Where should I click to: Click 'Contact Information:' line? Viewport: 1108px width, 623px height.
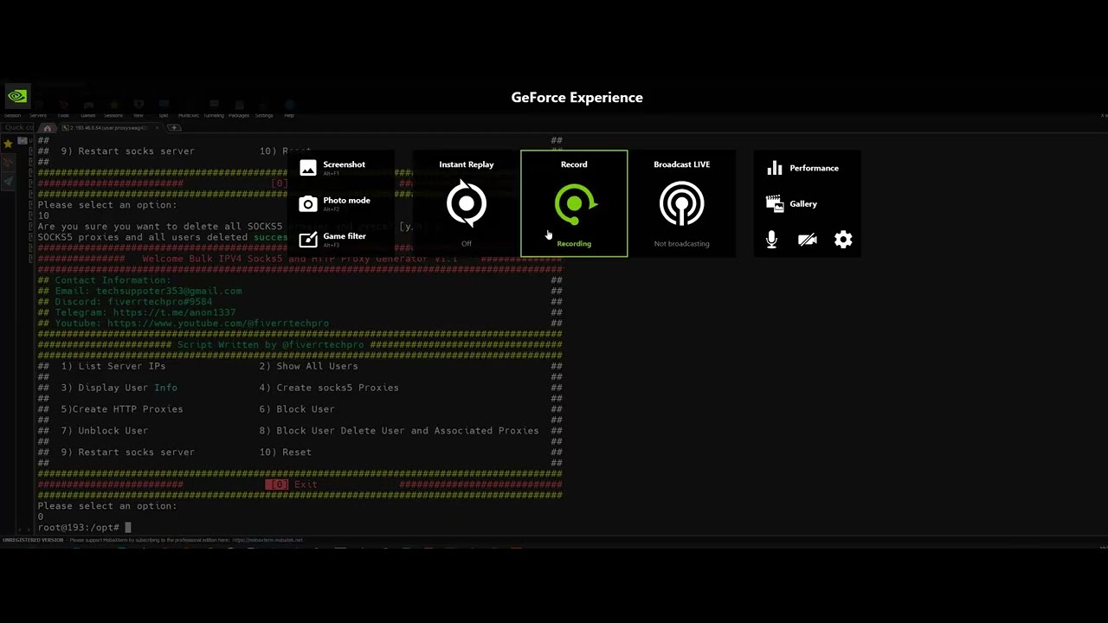click(113, 280)
